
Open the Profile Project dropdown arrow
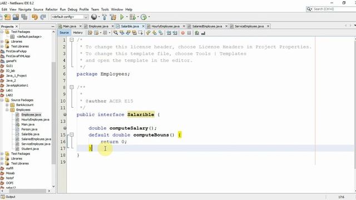149,17
